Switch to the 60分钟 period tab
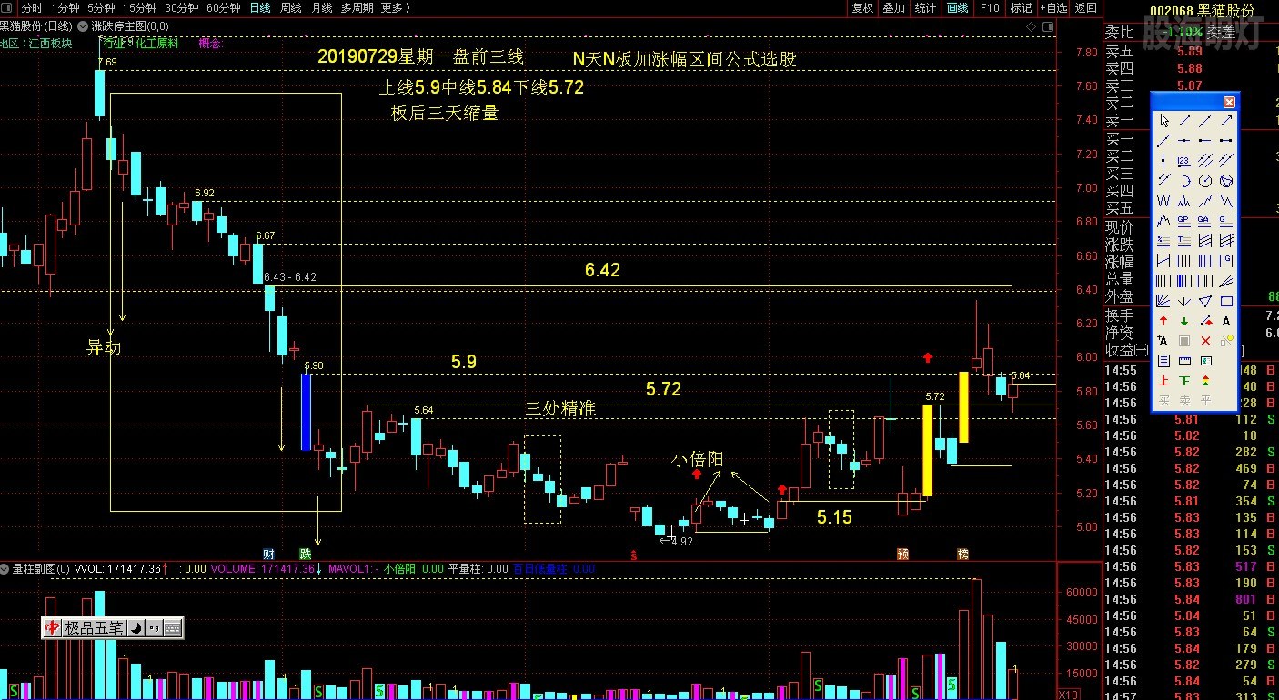Image resolution: width=1279 pixels, height=700 pixels. [x=224, y=7]
